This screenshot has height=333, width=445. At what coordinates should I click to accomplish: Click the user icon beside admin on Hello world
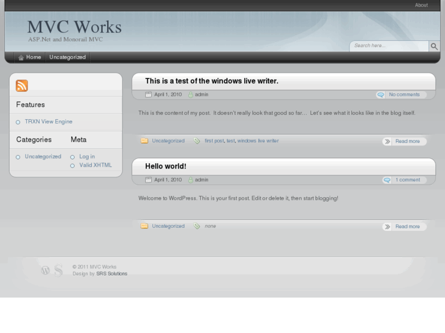point(191,180)
